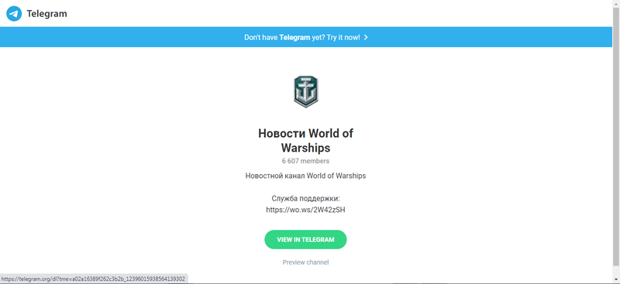This screenshot has width=620, height=284.
Task: Open the https://wo.ws/2W42zSH support link
Action: coord(305,210)
